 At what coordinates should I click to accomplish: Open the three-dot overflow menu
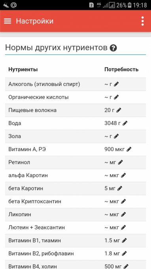point(143,21)
